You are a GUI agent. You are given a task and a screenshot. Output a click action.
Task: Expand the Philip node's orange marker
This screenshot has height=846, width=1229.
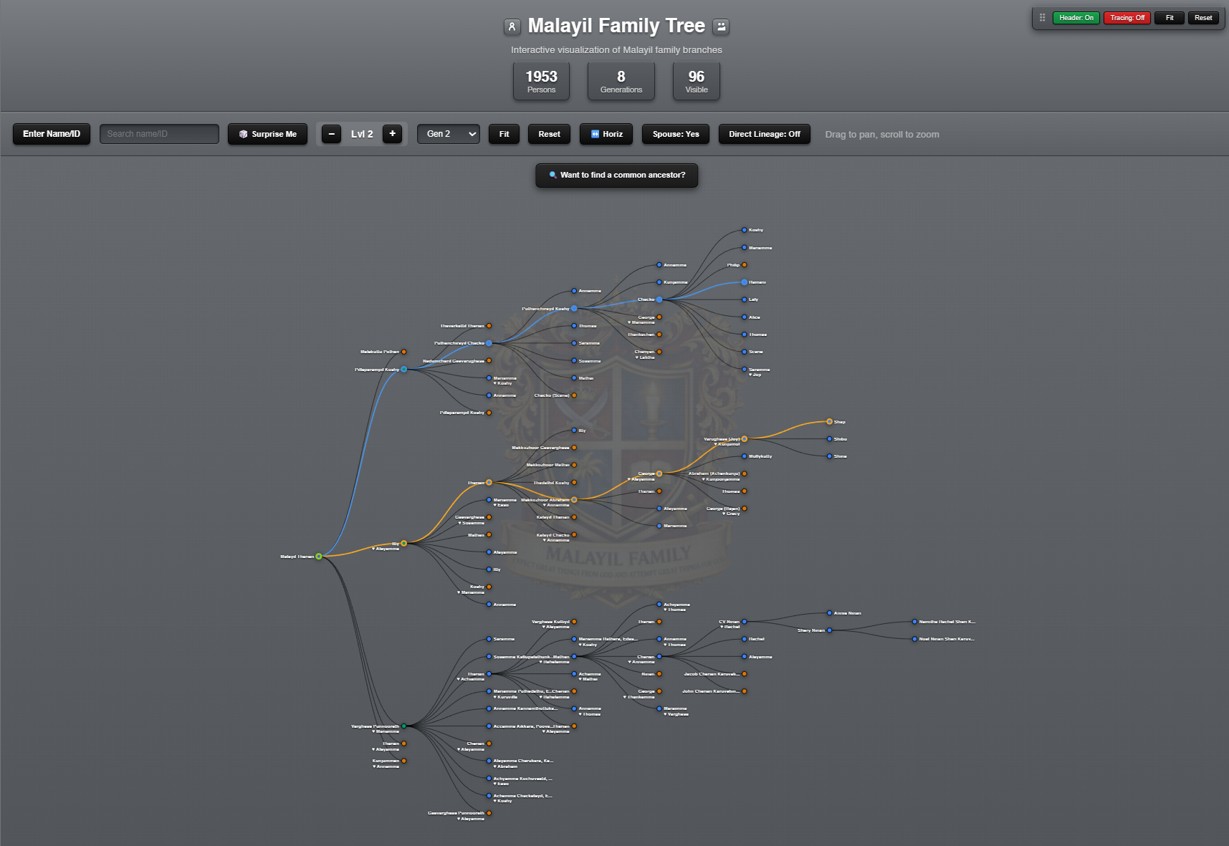point(744,264)
